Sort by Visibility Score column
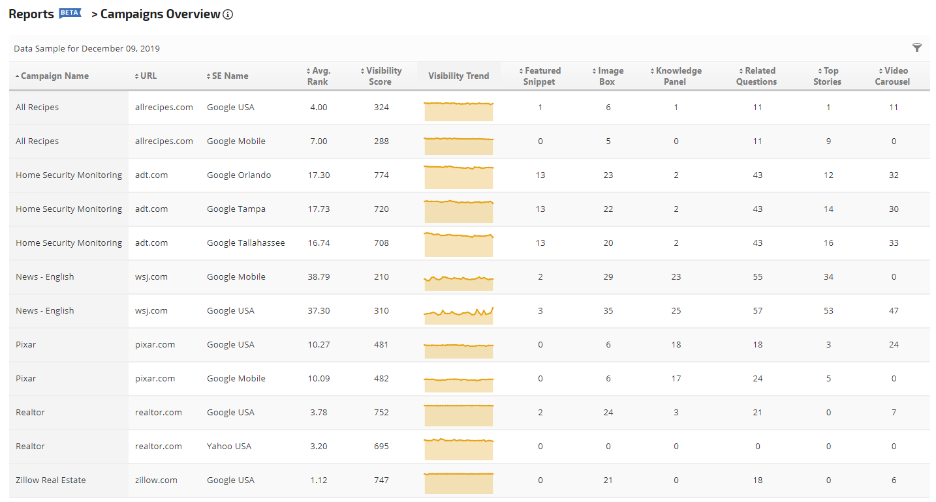 click(x=381, y=76)
